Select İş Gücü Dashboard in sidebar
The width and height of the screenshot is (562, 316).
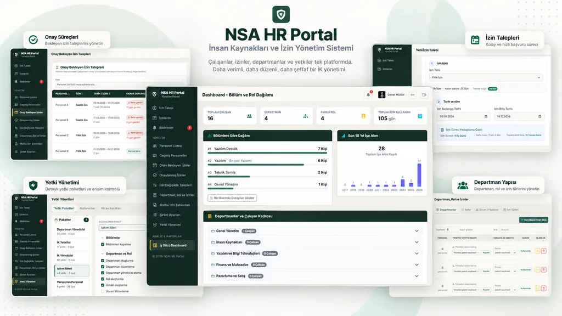pos(173,245)
